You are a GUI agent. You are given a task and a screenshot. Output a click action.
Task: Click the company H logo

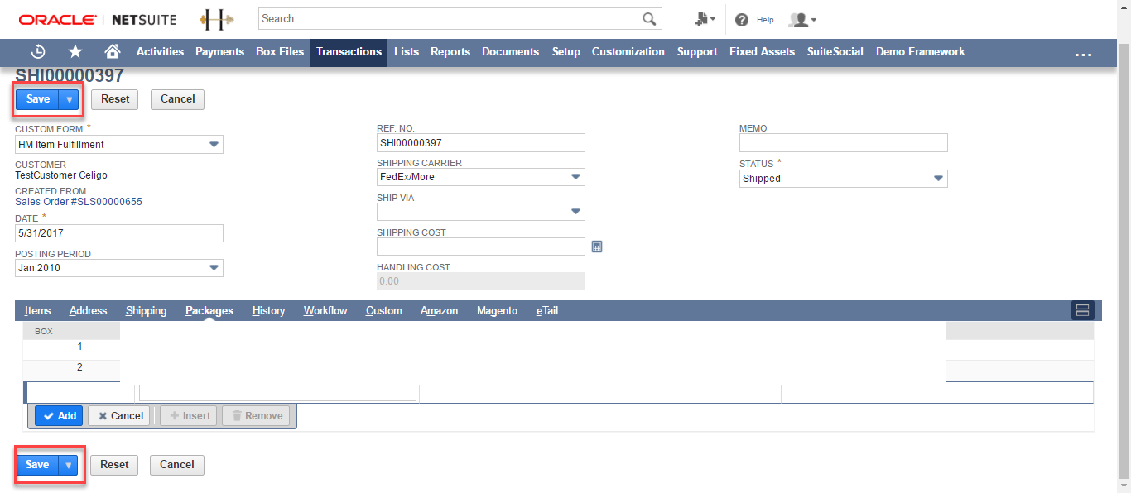pyautogui.click(x=216, y=19)
